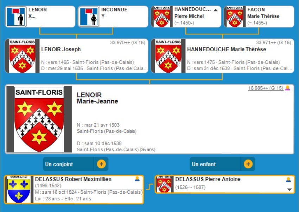Click the plus icon to add a child

point(248,164)
